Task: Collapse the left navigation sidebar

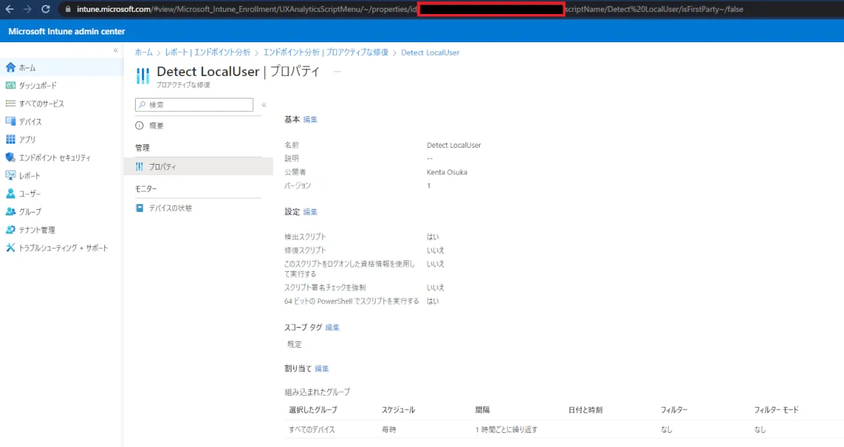Action: (116, 51)
